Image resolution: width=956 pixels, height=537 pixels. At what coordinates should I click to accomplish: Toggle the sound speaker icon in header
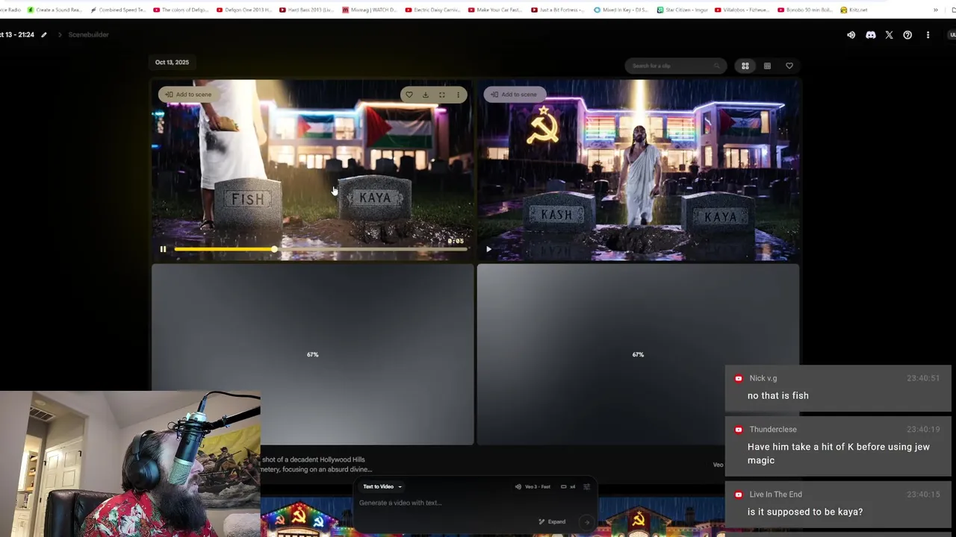851,35
